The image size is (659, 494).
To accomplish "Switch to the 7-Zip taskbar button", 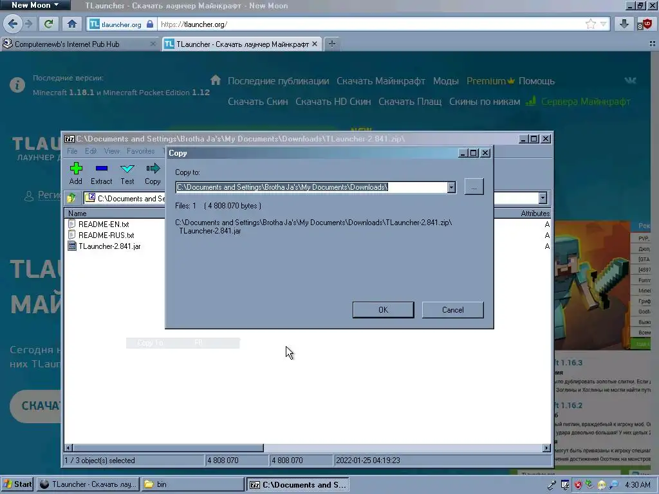I will click(x=298, y=484).
